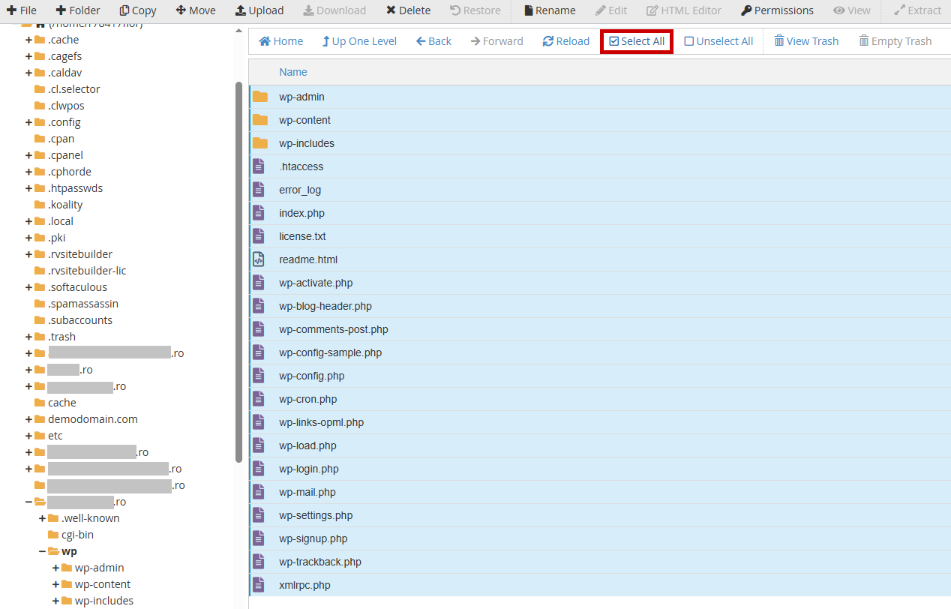
Task: Create a new file using the File icon
Action: click(21, 10)
